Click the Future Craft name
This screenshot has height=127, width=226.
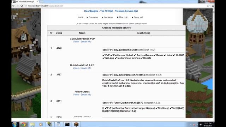[x=82, y=92]
